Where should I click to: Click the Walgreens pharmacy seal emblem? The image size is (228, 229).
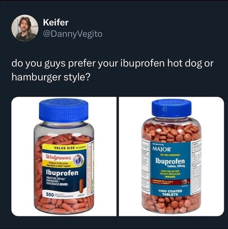pos(78,160)
